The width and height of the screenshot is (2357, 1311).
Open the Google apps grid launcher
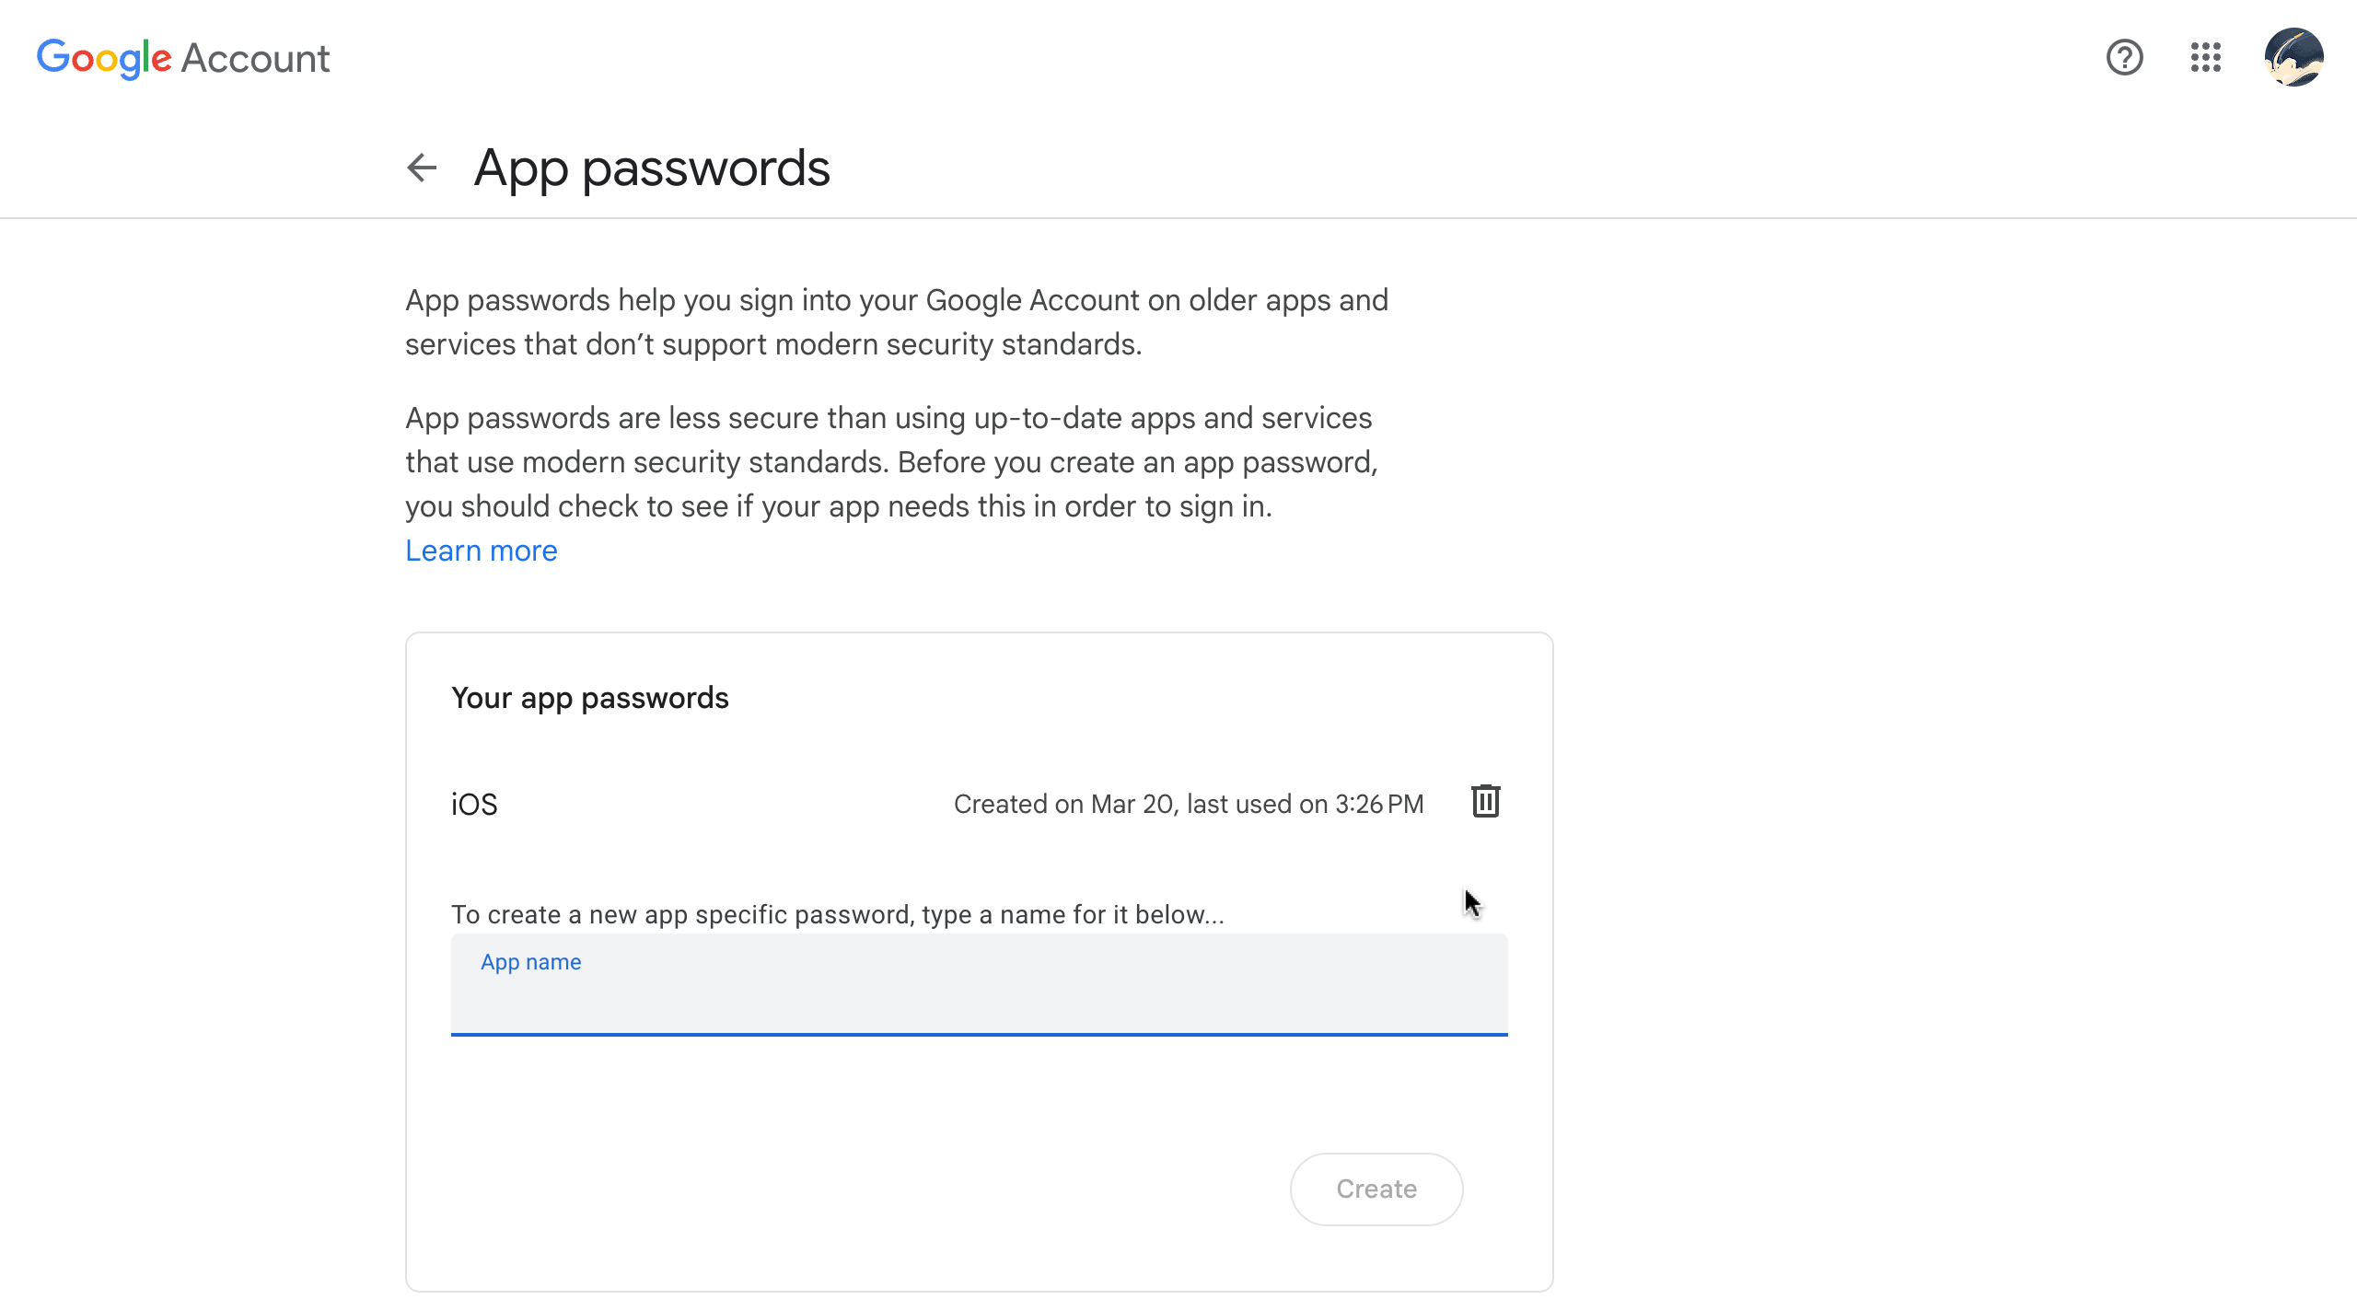2205,58
